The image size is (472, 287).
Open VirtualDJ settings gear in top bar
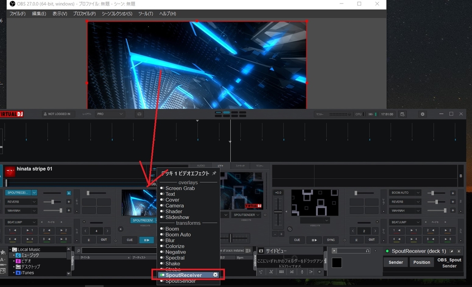422,114
